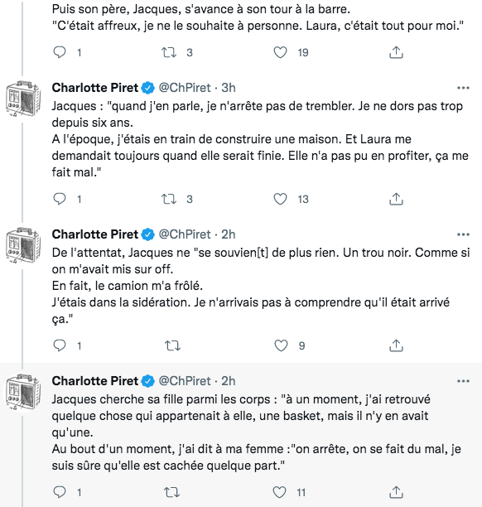Share the 'De l'attentat' tweet
The width and height of the screenshot is (482, 507).
point(396,345)
